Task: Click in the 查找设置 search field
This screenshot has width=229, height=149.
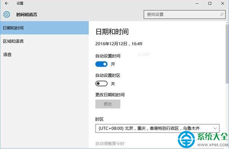Action: tap(184, 14)
